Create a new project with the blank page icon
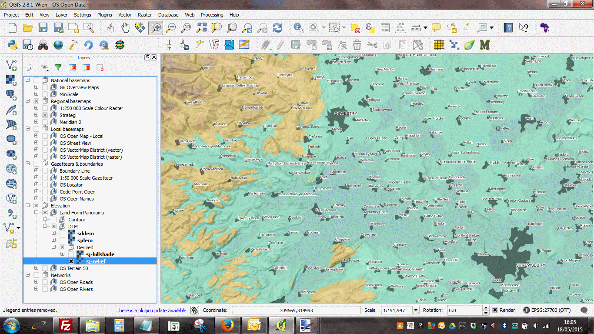Viewport: 594px width, 334px height. [x=12, y=28]
